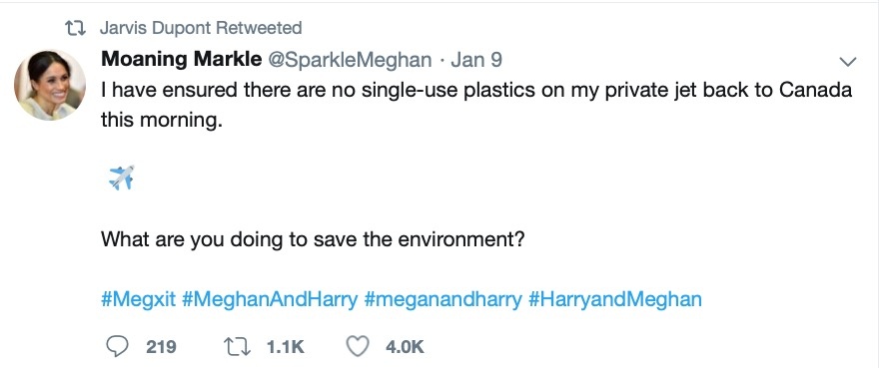The height and width of the screenshot is (368, 879).
Task: Click the reply speech bubble icon
Action: click(117, 346)
